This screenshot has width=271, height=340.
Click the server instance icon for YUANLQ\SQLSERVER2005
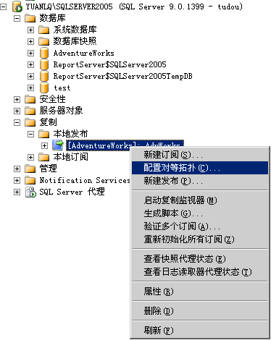click(17, 7)
